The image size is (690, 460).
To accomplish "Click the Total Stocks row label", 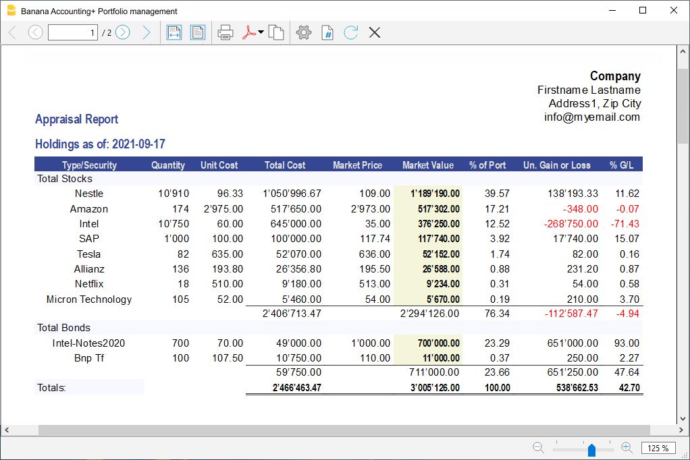I will 65,179.
